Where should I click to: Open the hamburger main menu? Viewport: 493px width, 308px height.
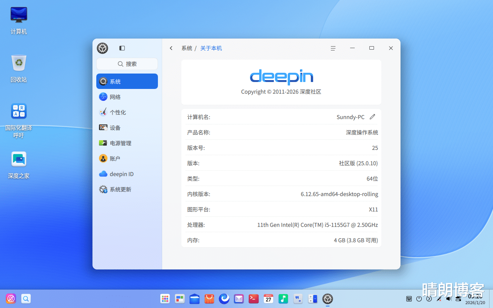pyautogui.click(x=333, y=48)
